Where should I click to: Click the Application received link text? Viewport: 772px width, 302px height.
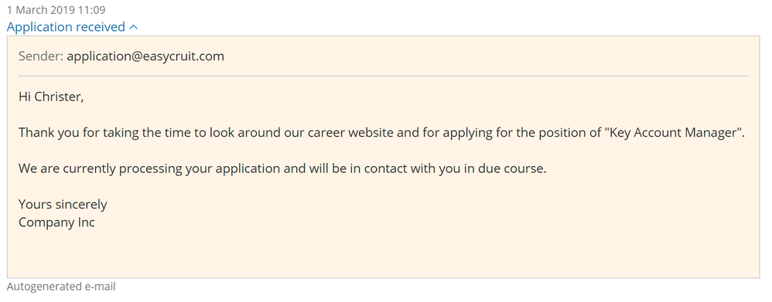click(x=66, y=27)
